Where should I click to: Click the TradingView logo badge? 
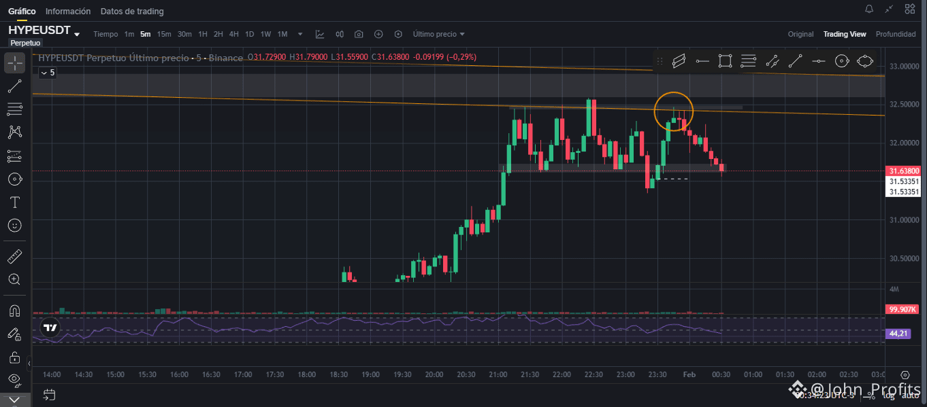point(50,328)
